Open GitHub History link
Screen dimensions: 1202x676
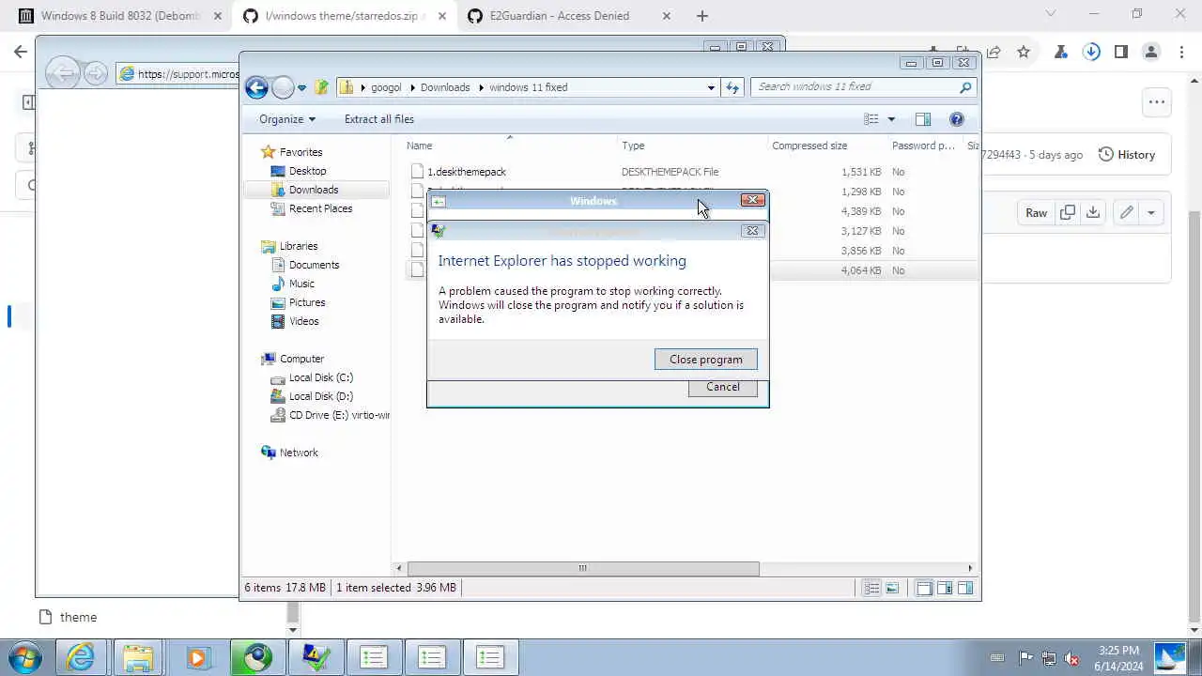[1127, 155]
